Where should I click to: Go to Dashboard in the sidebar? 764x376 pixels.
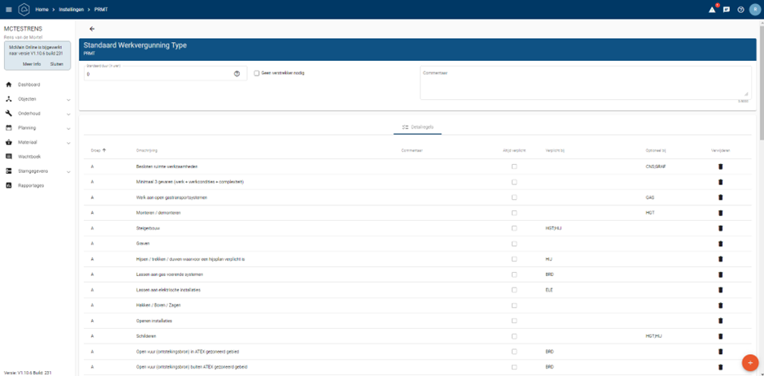point(28,84)
